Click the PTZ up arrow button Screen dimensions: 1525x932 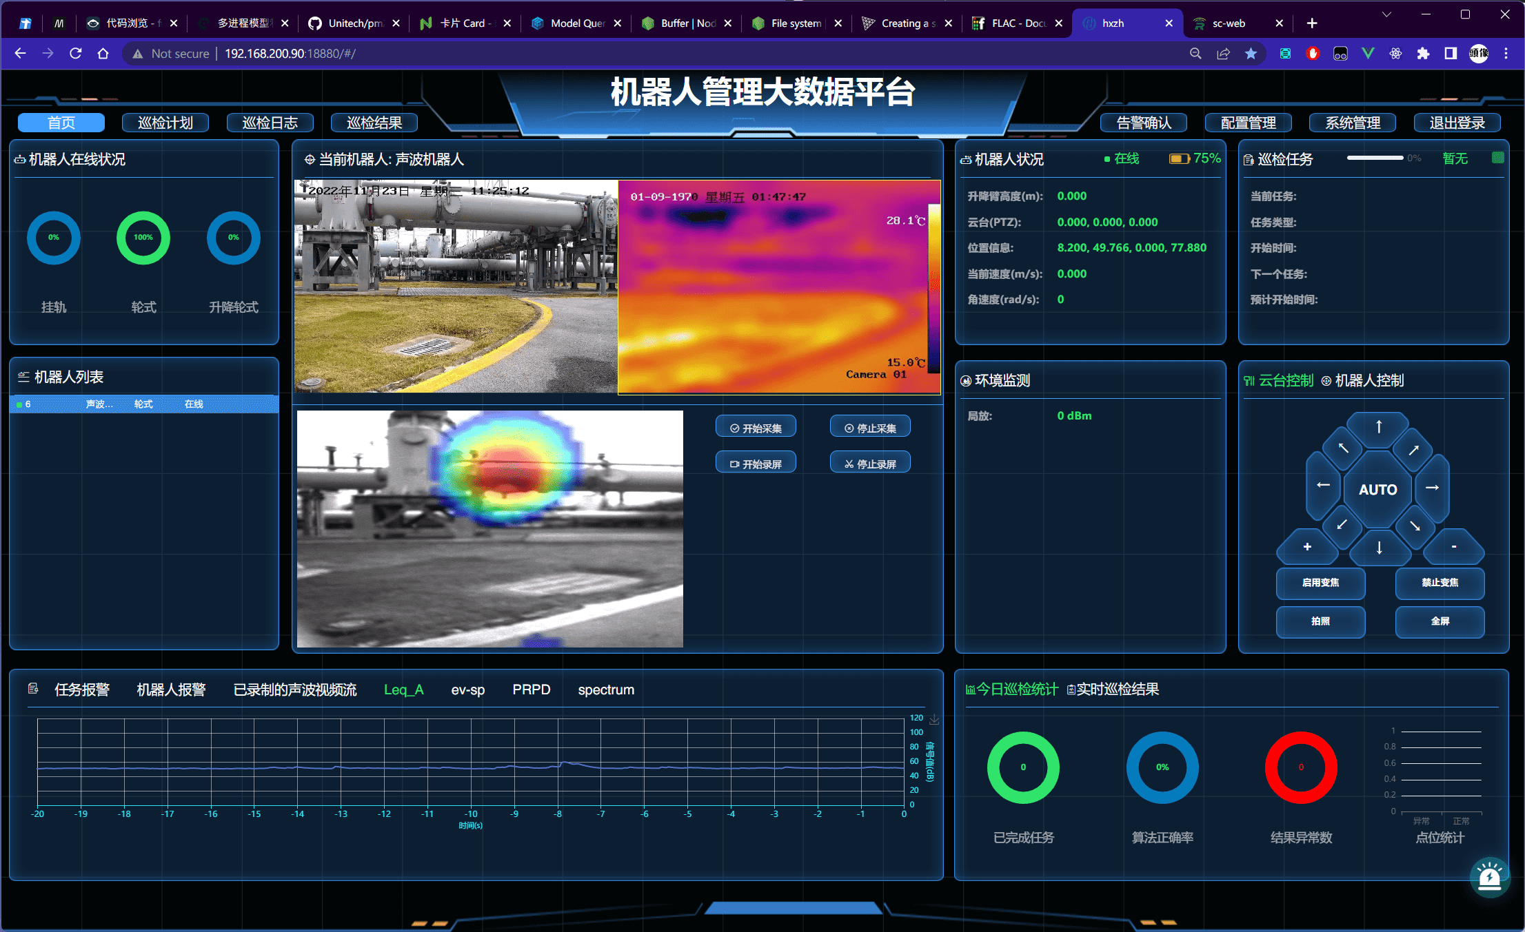[1378, 427]
